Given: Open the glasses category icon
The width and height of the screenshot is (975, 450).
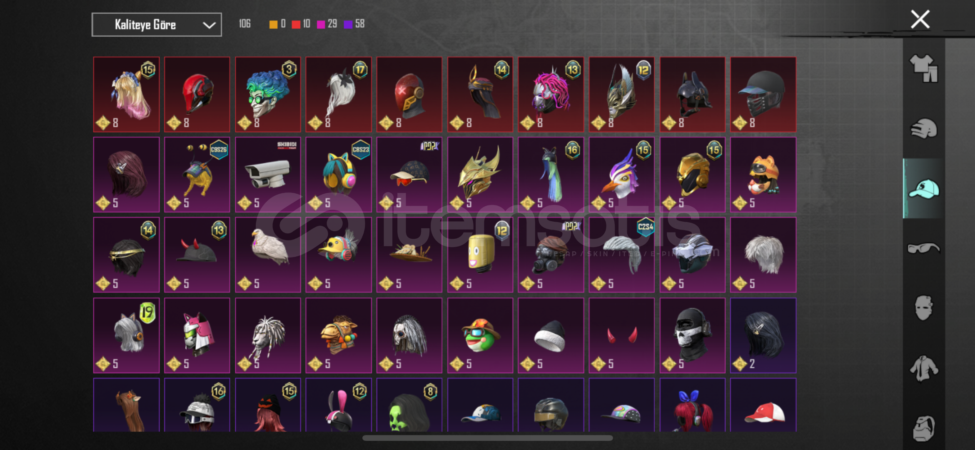Looking at the screenshot, I should tap(923, 248).
